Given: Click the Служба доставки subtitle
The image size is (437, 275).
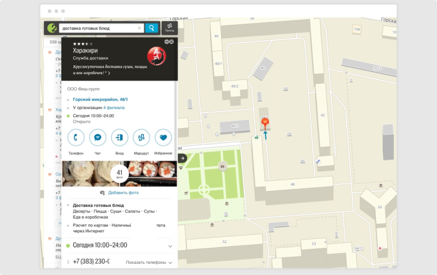Looking at the screenshot, I should pyautogui.click(x=90, y=58).
